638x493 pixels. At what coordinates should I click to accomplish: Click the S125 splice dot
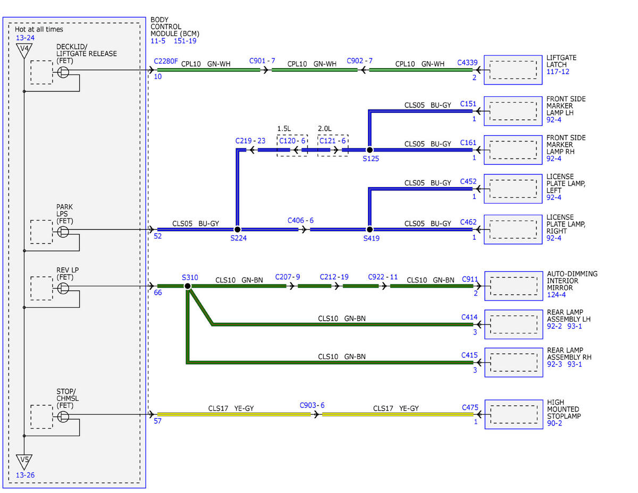(370, 151)
